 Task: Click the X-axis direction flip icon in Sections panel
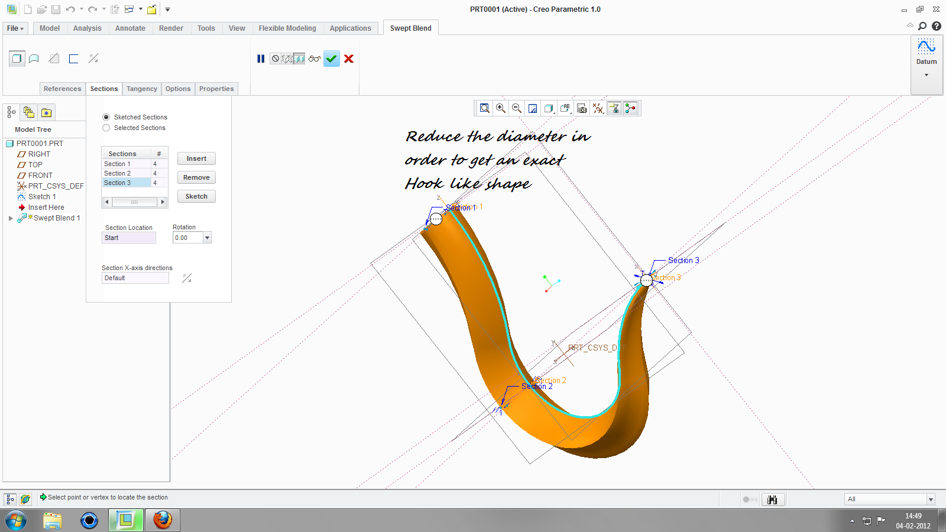187,278
